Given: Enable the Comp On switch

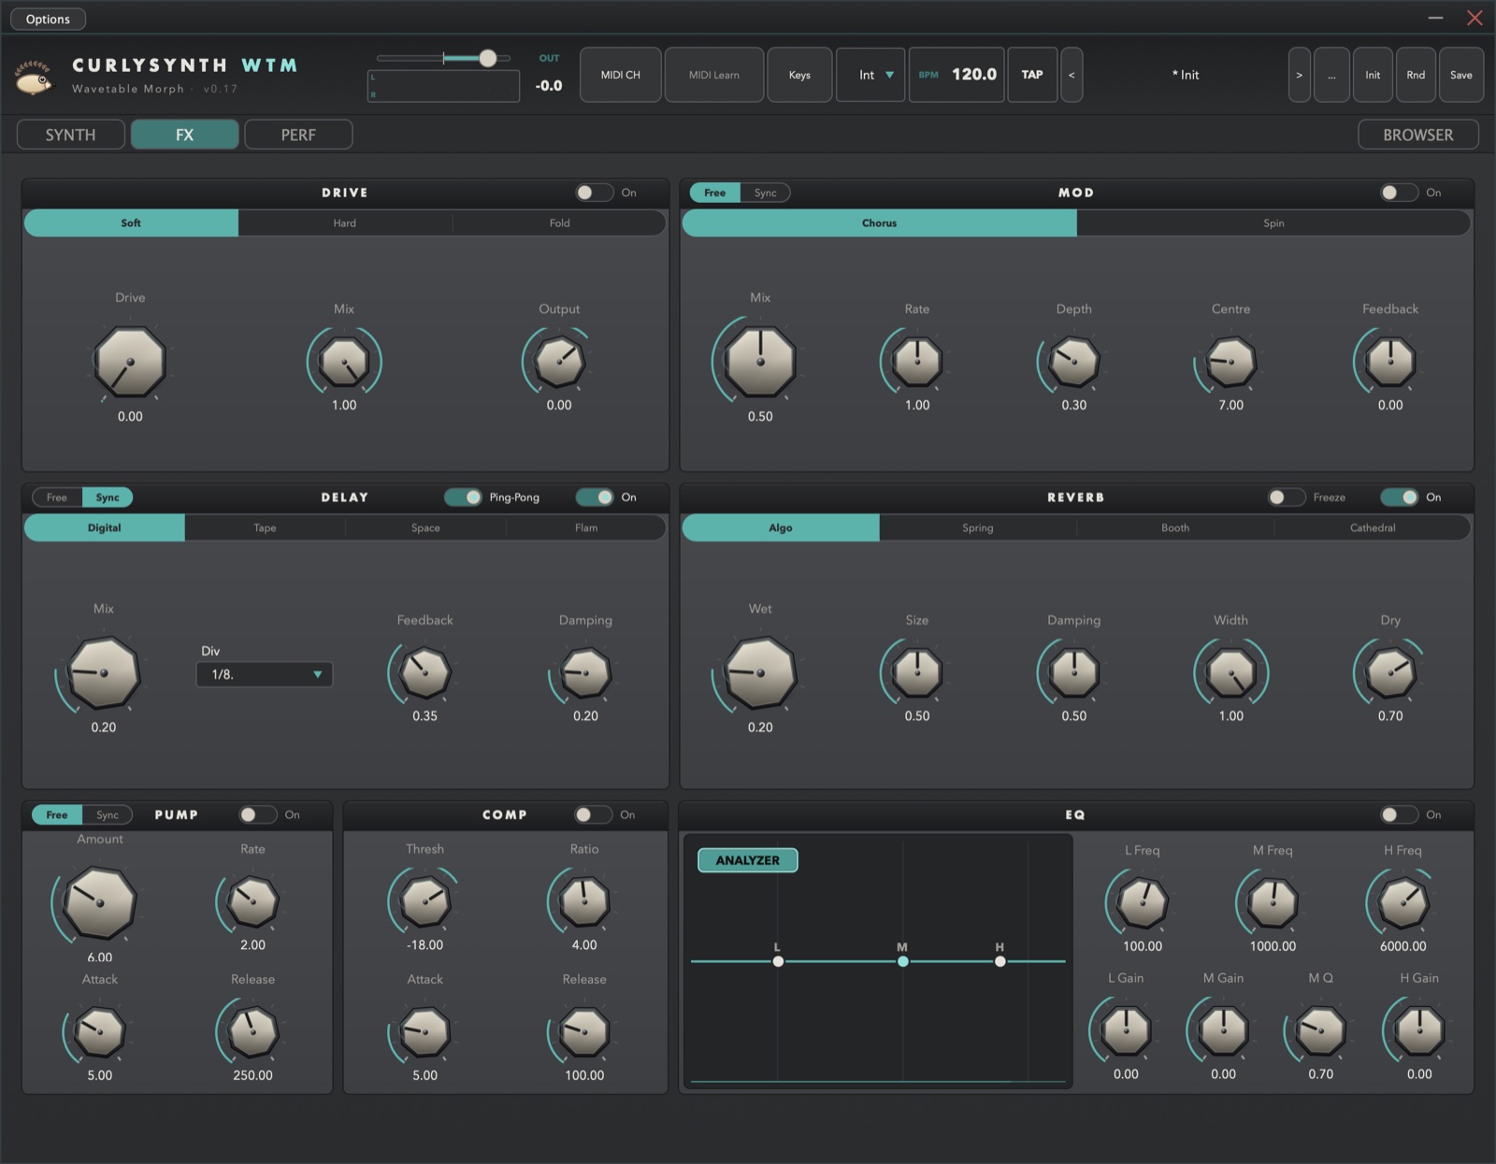Looking at the screenshot, I should click(x=593, y=814).
